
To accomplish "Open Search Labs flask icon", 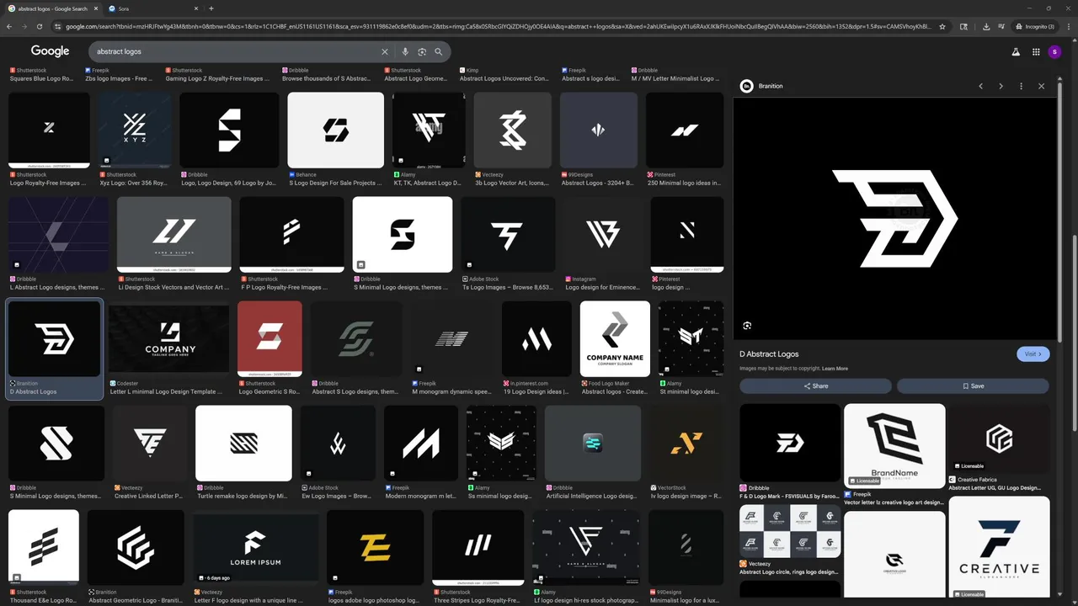I will click(1016, 51).
